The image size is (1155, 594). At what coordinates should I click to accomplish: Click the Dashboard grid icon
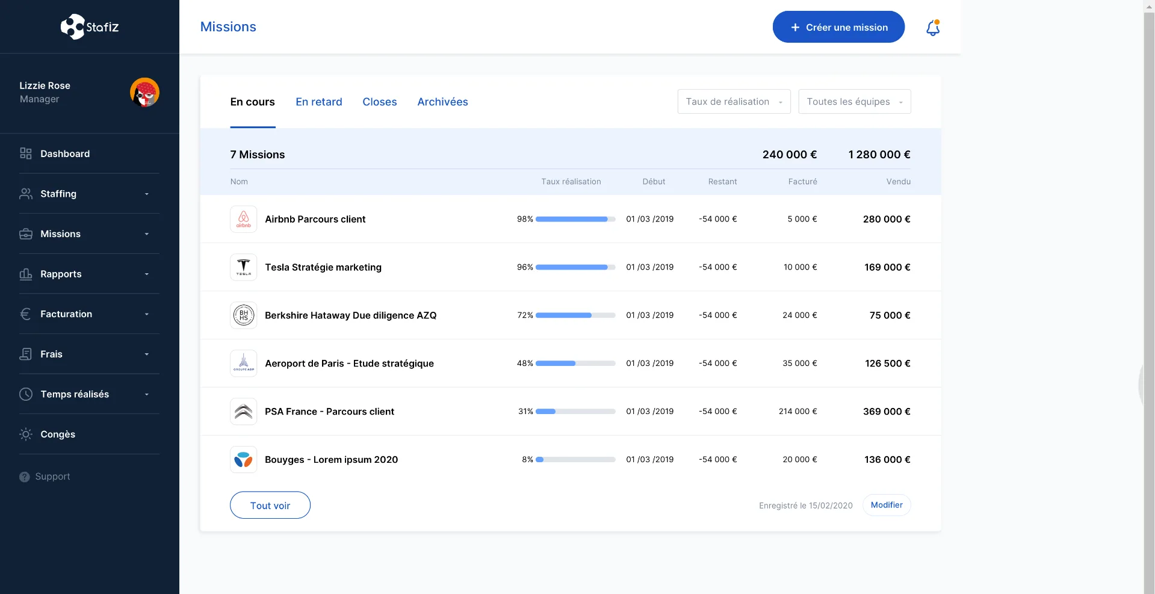pos(26,153)
